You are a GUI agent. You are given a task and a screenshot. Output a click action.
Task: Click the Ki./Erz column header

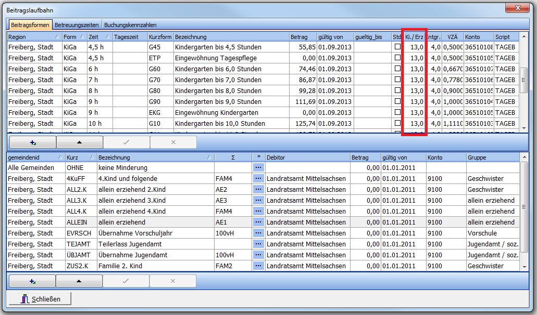point(414,37)
